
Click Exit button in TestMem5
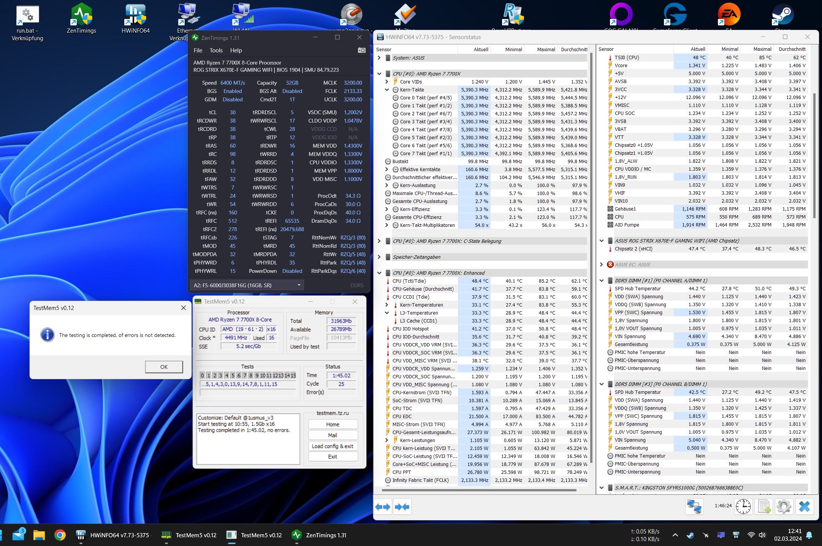[x=333, y=457]
